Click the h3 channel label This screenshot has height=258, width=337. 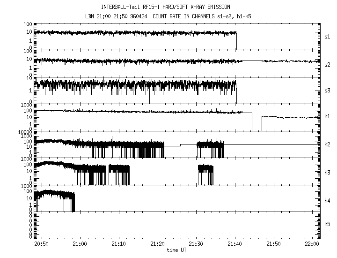point(327,172)
